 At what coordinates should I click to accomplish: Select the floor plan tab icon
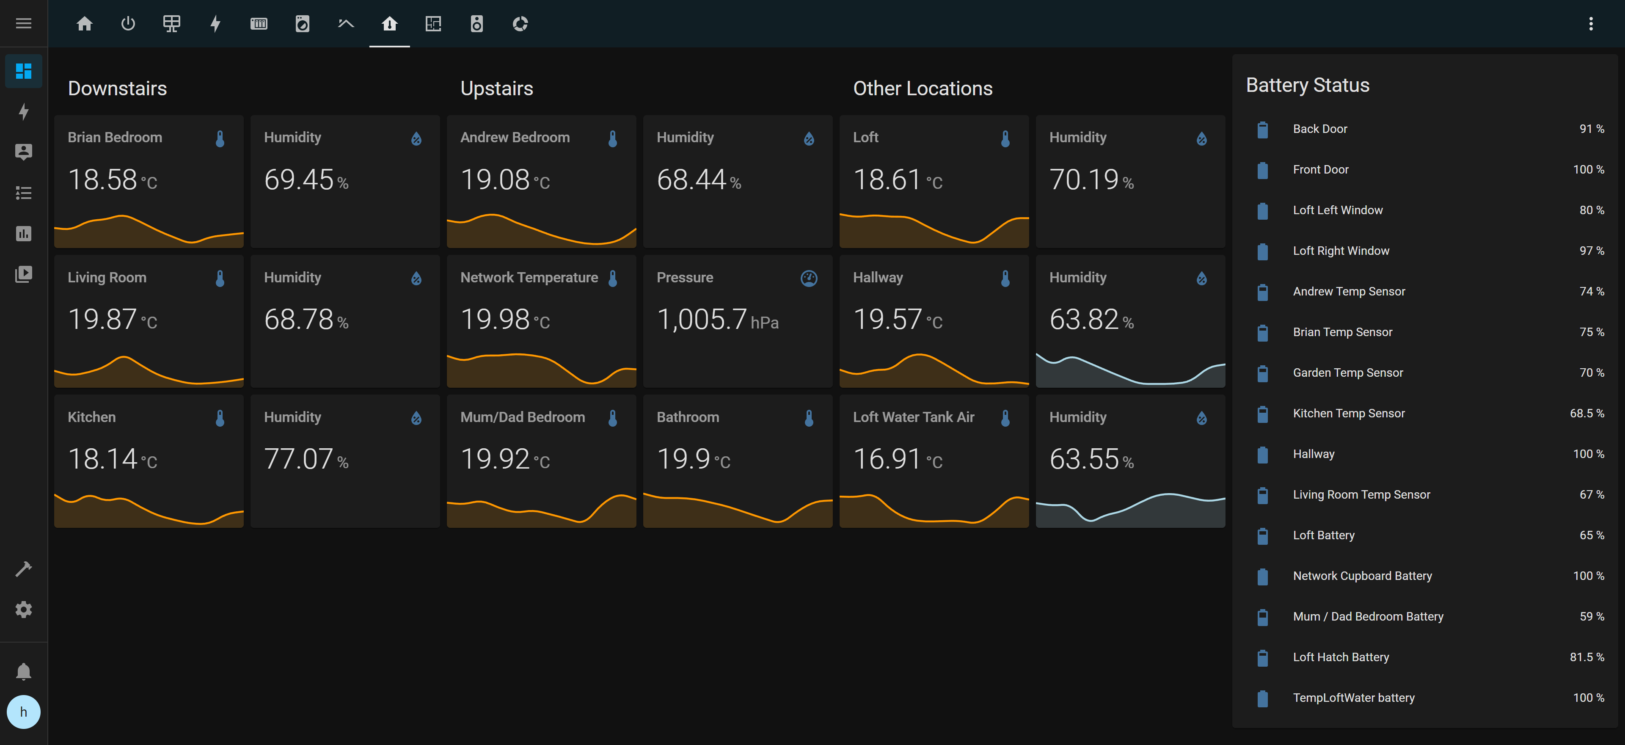coord(433,24)
